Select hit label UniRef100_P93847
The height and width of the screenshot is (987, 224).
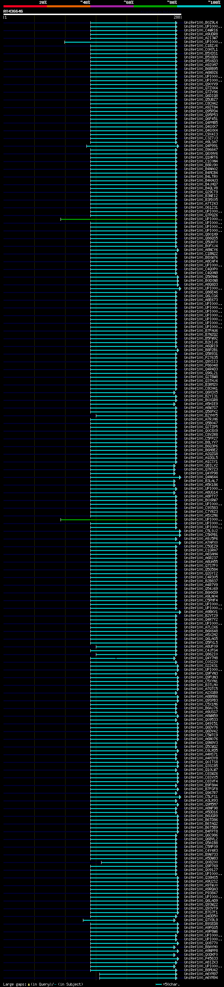(x=201, y=893)
